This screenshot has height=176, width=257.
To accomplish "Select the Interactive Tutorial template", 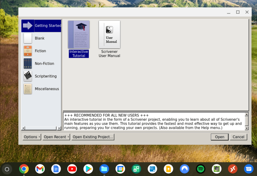I will [x=79, y=39].
